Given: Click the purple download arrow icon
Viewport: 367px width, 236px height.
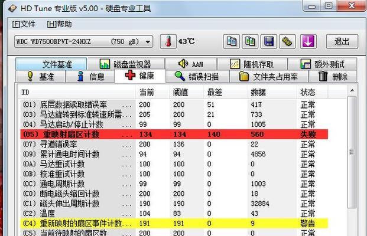Looking at the screenshot, I should (x=308, y=41).
